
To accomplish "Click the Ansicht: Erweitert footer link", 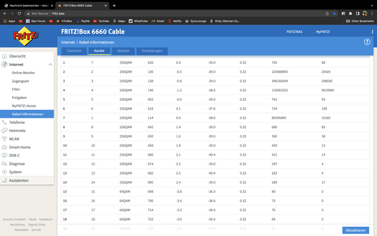I will click(x=14, y=219).
